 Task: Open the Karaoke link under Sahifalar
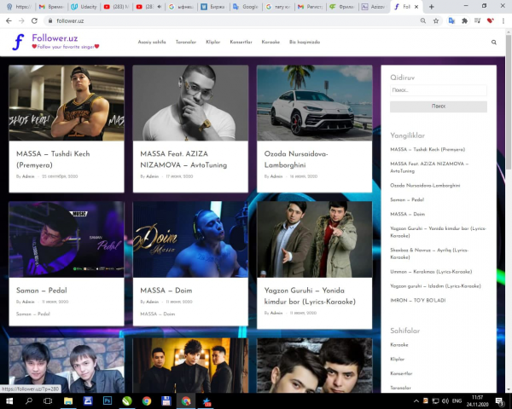pyautogui.click(x=399, y=345)
